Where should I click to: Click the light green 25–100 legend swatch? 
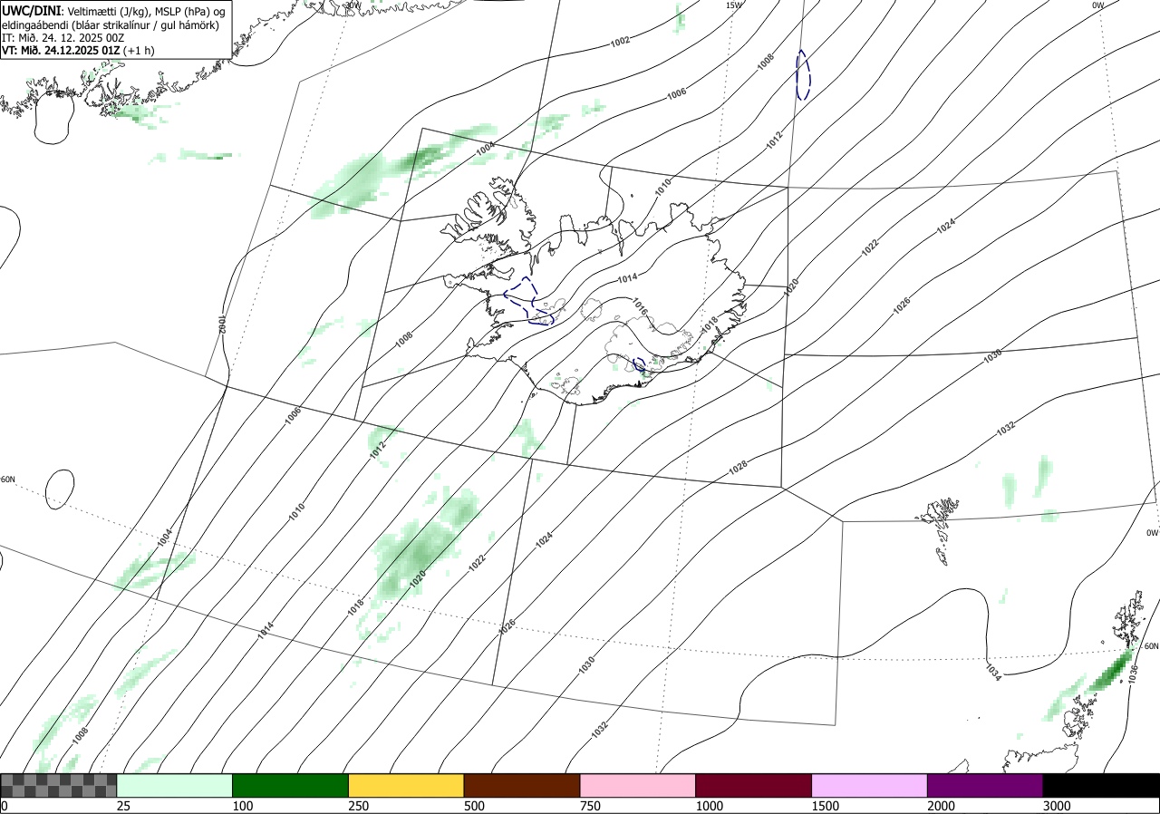(x=175, y=785)
